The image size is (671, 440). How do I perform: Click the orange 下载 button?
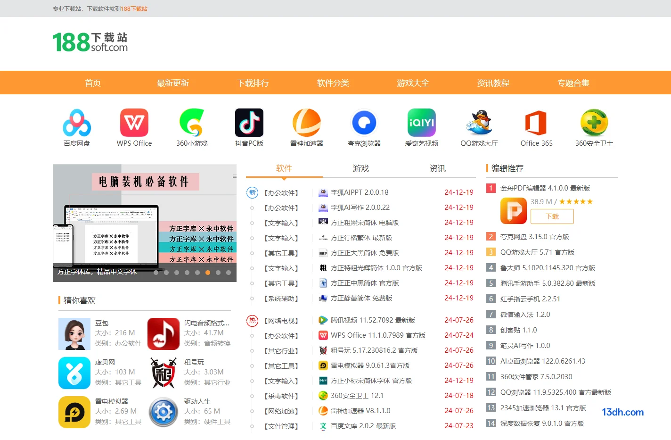pyautogui.click(x=552, y=216)
